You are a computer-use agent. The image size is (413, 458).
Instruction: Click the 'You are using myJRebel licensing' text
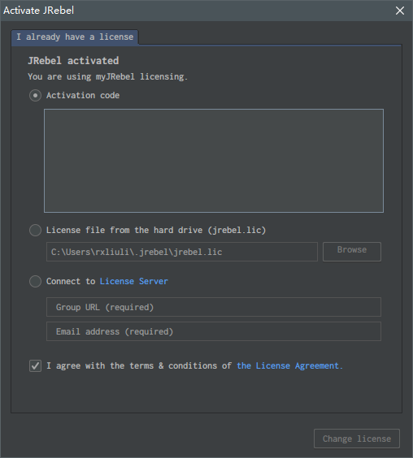[107, 77]
